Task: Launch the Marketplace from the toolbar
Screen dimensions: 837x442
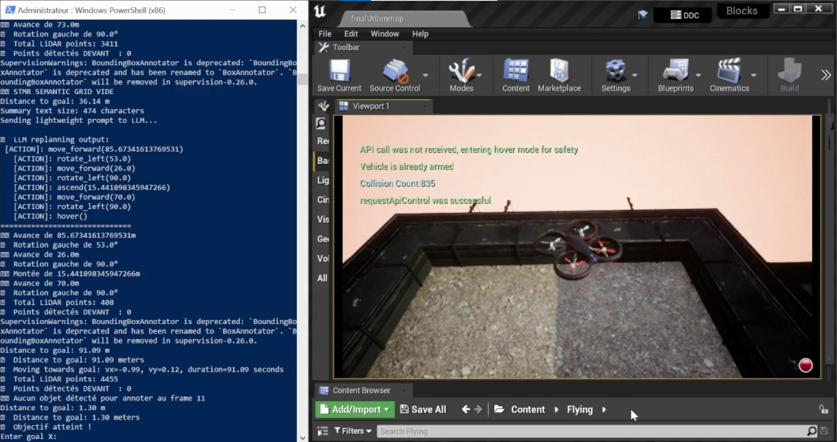Action: coord(559,75)
